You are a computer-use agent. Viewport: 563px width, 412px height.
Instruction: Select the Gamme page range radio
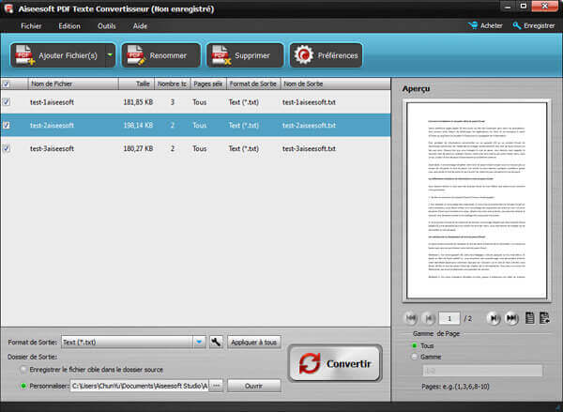pos(415,357)
